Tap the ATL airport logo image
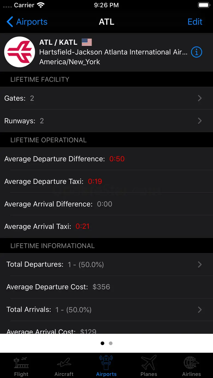 [x=20, y=52]
